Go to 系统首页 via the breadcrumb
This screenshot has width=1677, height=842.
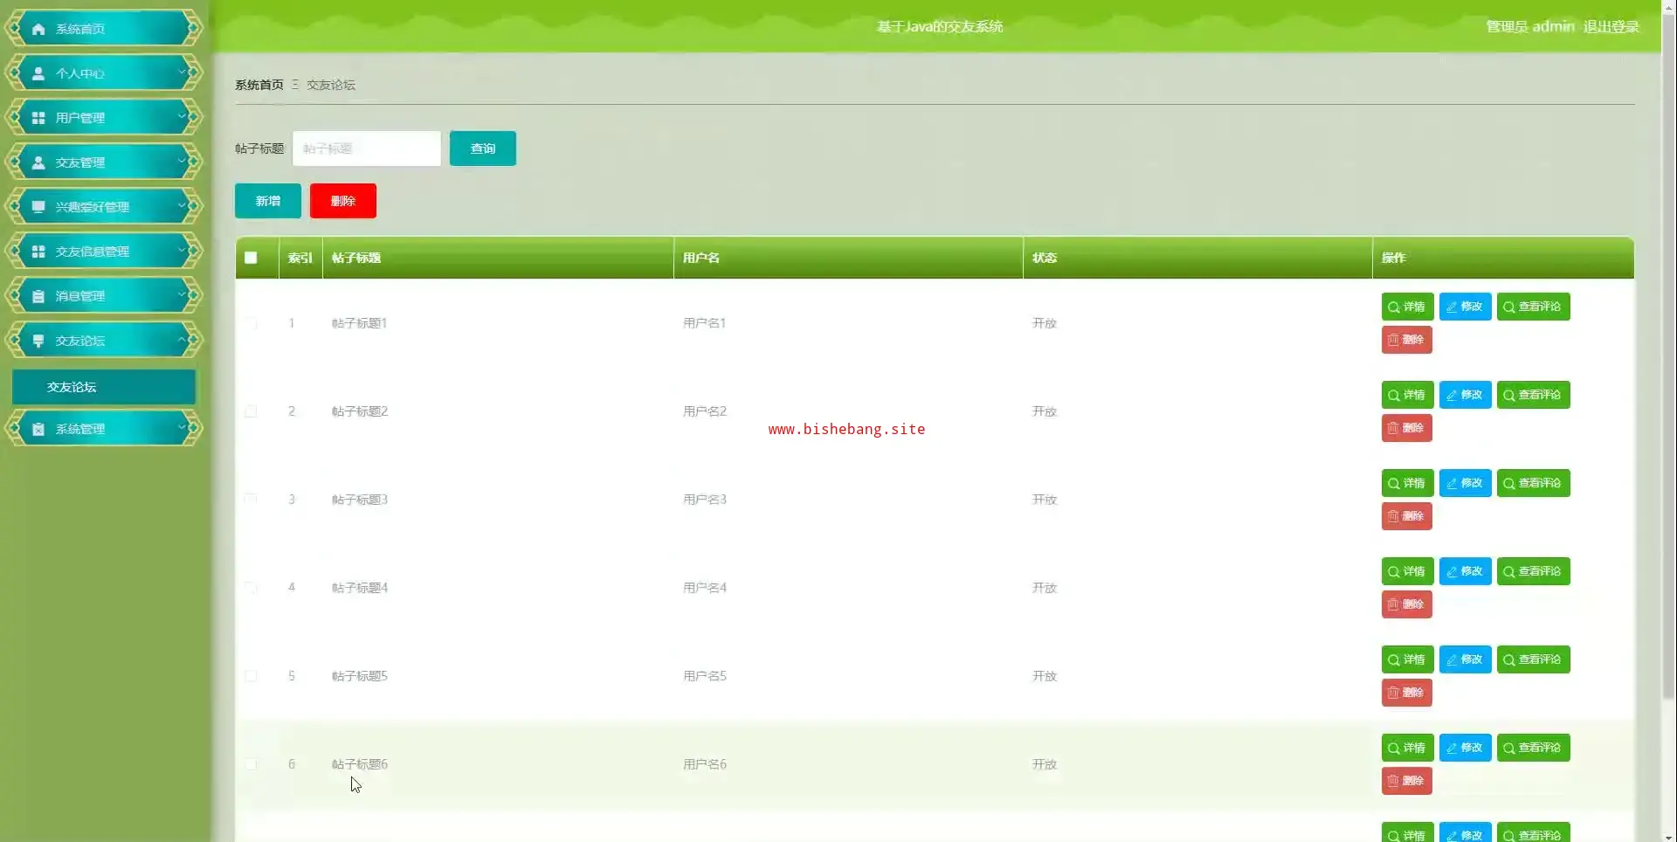(x=259, y=85)
